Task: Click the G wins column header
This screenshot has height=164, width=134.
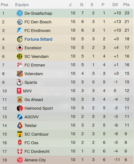Action: tap(82, 5)
